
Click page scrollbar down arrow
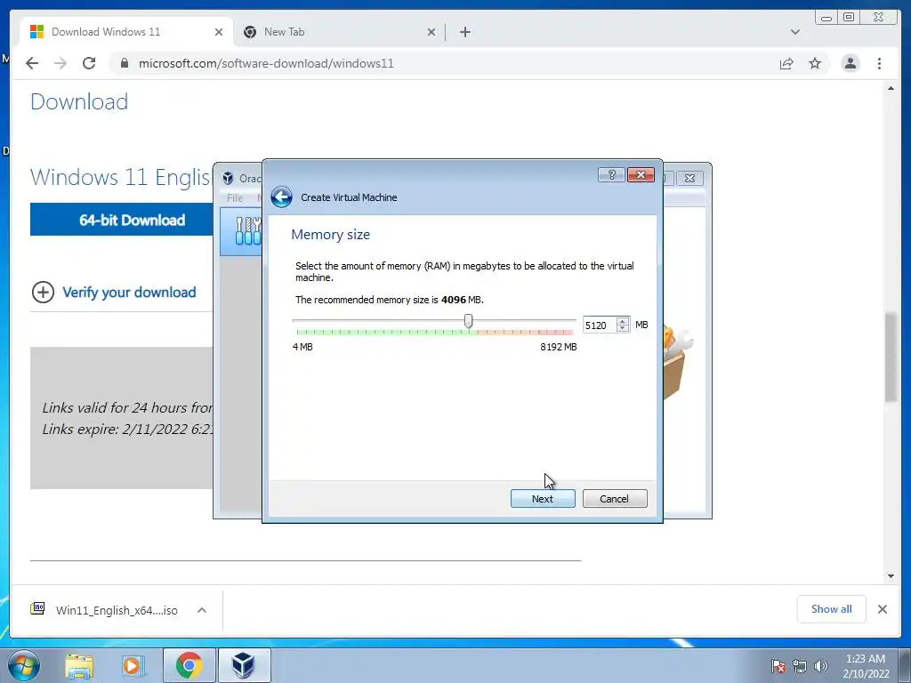click(891, 576)
